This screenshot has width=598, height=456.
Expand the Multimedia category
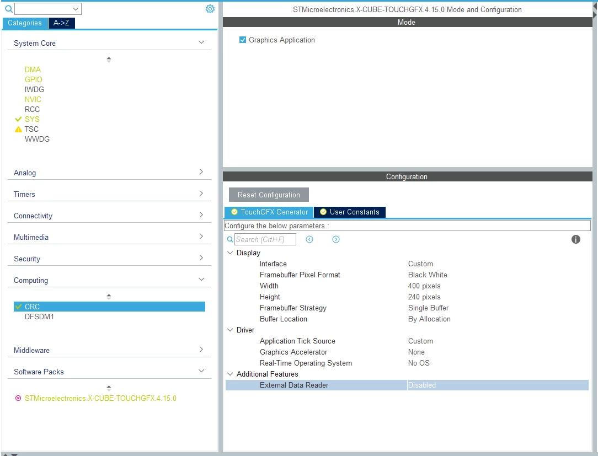tap(201, 237)
